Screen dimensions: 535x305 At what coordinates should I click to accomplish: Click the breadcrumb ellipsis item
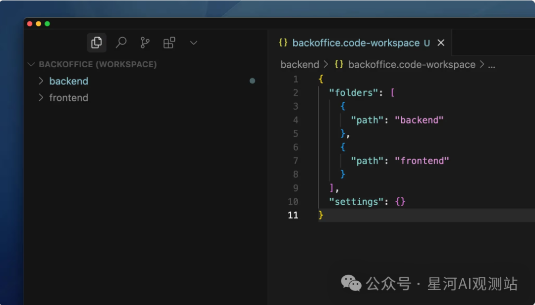point(492,65)
